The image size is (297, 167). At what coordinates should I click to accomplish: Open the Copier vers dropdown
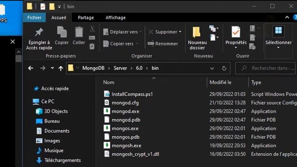[121, 44]
